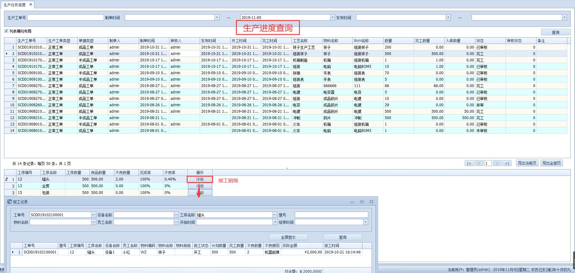This screenshot has height=273, width=575.
Task: Click the top 查询 button
Action: tap(555, 32)
